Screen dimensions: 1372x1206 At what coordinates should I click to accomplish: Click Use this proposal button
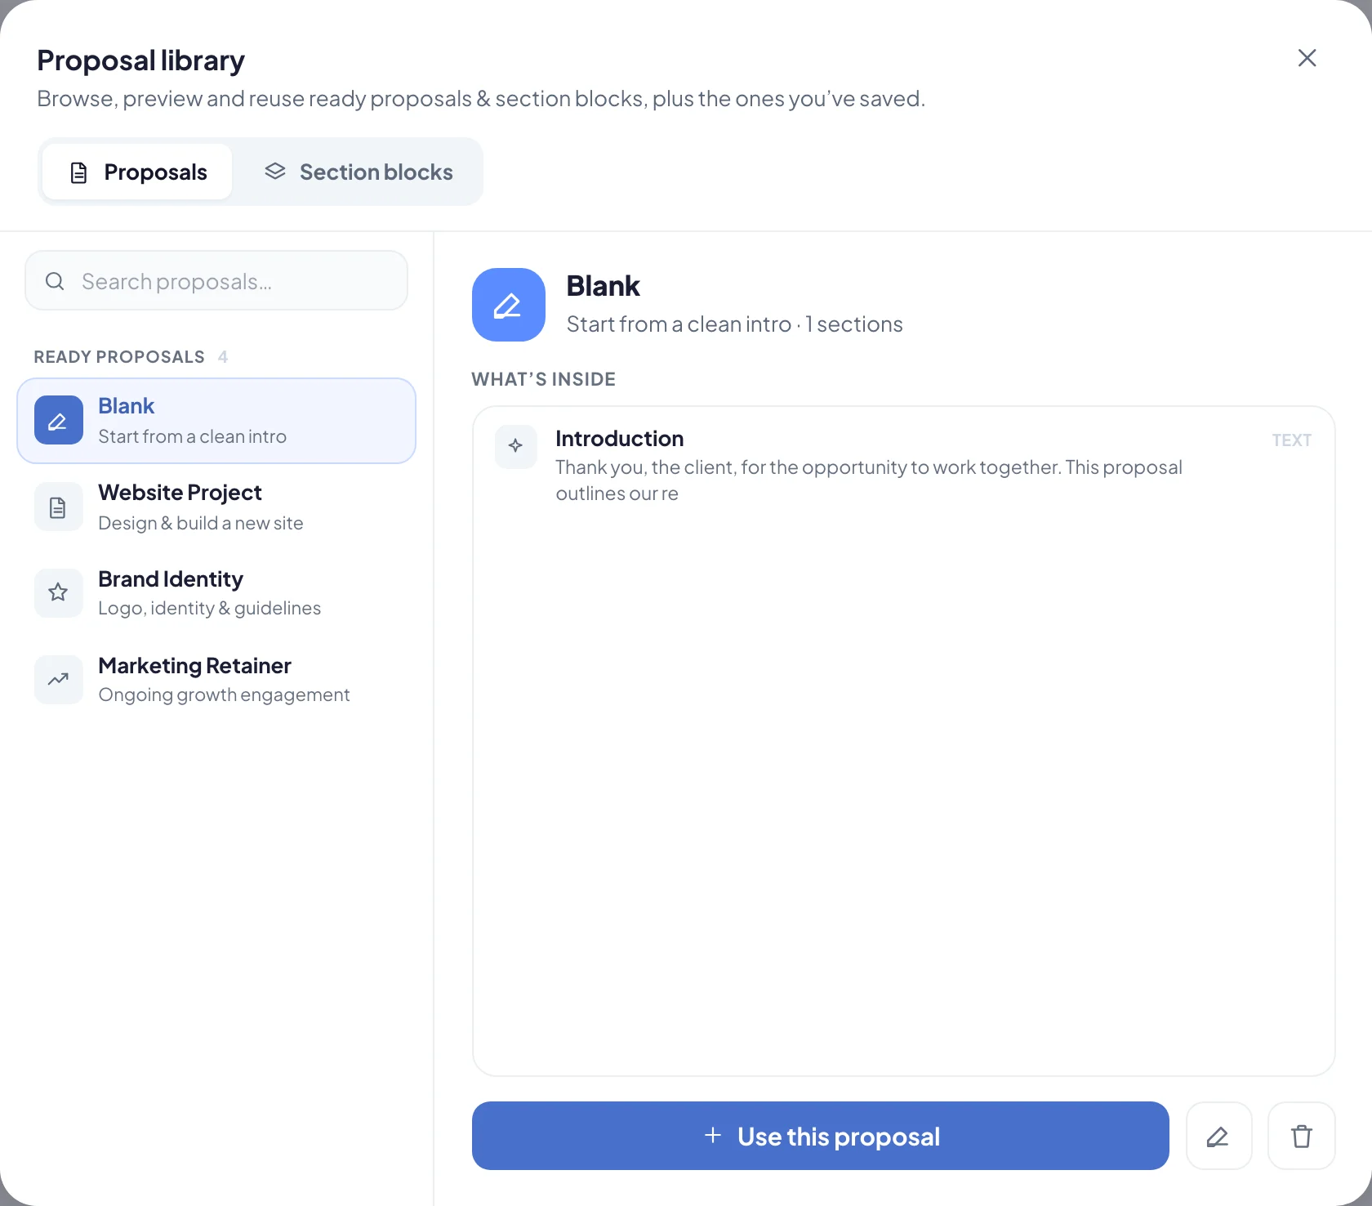coord(821,1136)
